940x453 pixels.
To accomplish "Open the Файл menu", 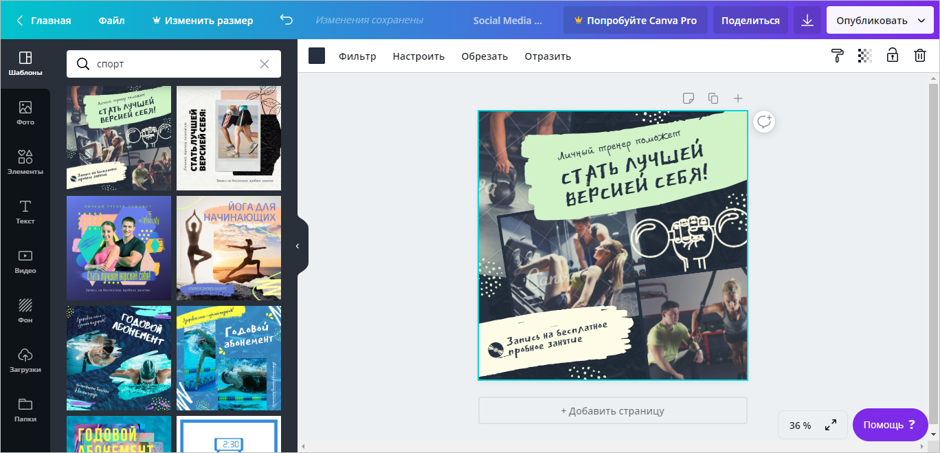I will point(111,21).
